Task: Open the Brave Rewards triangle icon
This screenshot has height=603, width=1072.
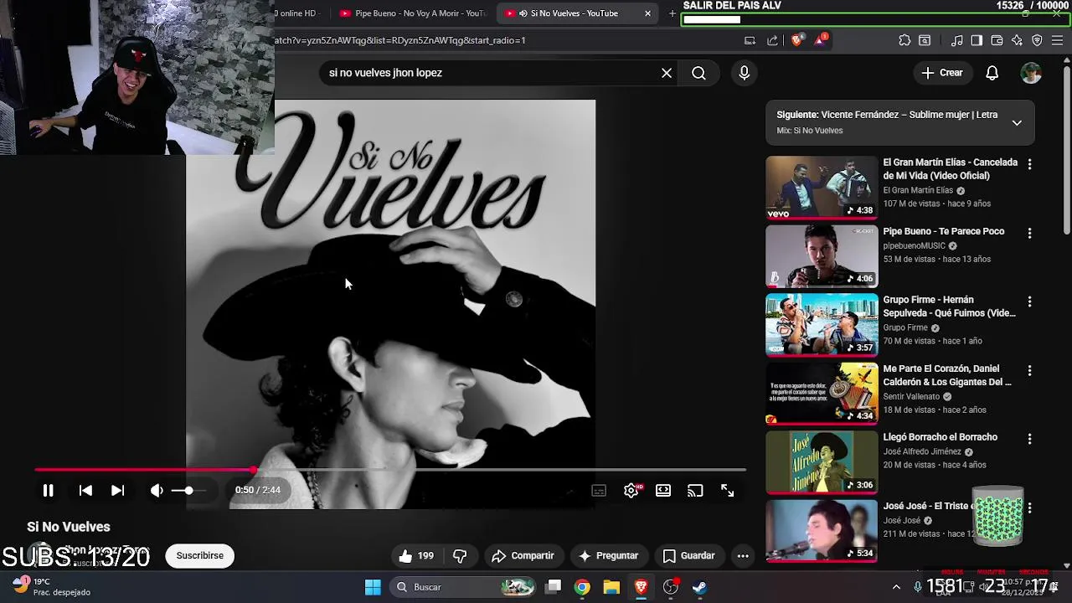Action: [820, 40]
